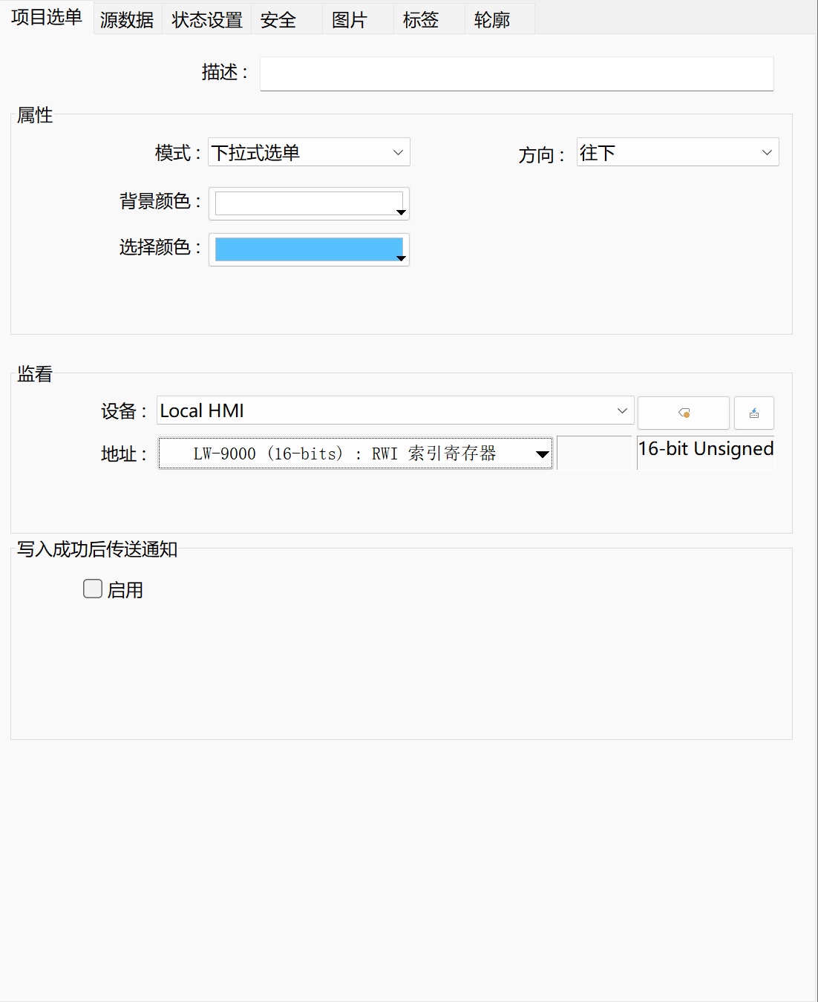Switch to the 标签 tab
The height and width of the screenshot is (1002, 818).
pyautogui.click(x=421, y=20)
